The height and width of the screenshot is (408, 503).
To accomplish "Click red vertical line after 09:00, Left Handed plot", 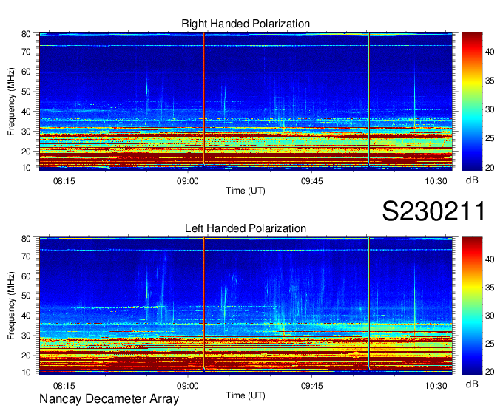I will tap(203, 303).
